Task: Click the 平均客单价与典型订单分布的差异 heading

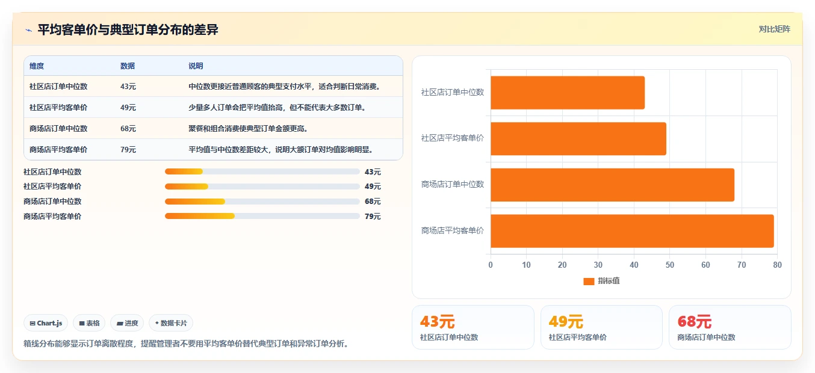Action: [128, 29]
